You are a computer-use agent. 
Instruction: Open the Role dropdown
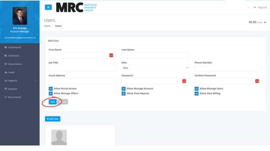[x=155, y=68]
